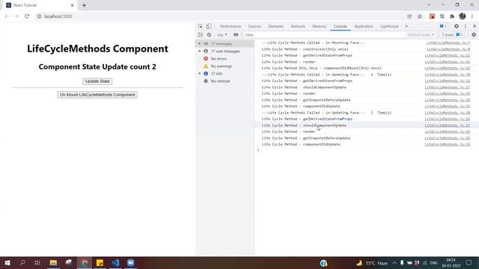View site information icon beside localhost URL
This screenshot has height=269, width=479.
[x=39, y=16]
